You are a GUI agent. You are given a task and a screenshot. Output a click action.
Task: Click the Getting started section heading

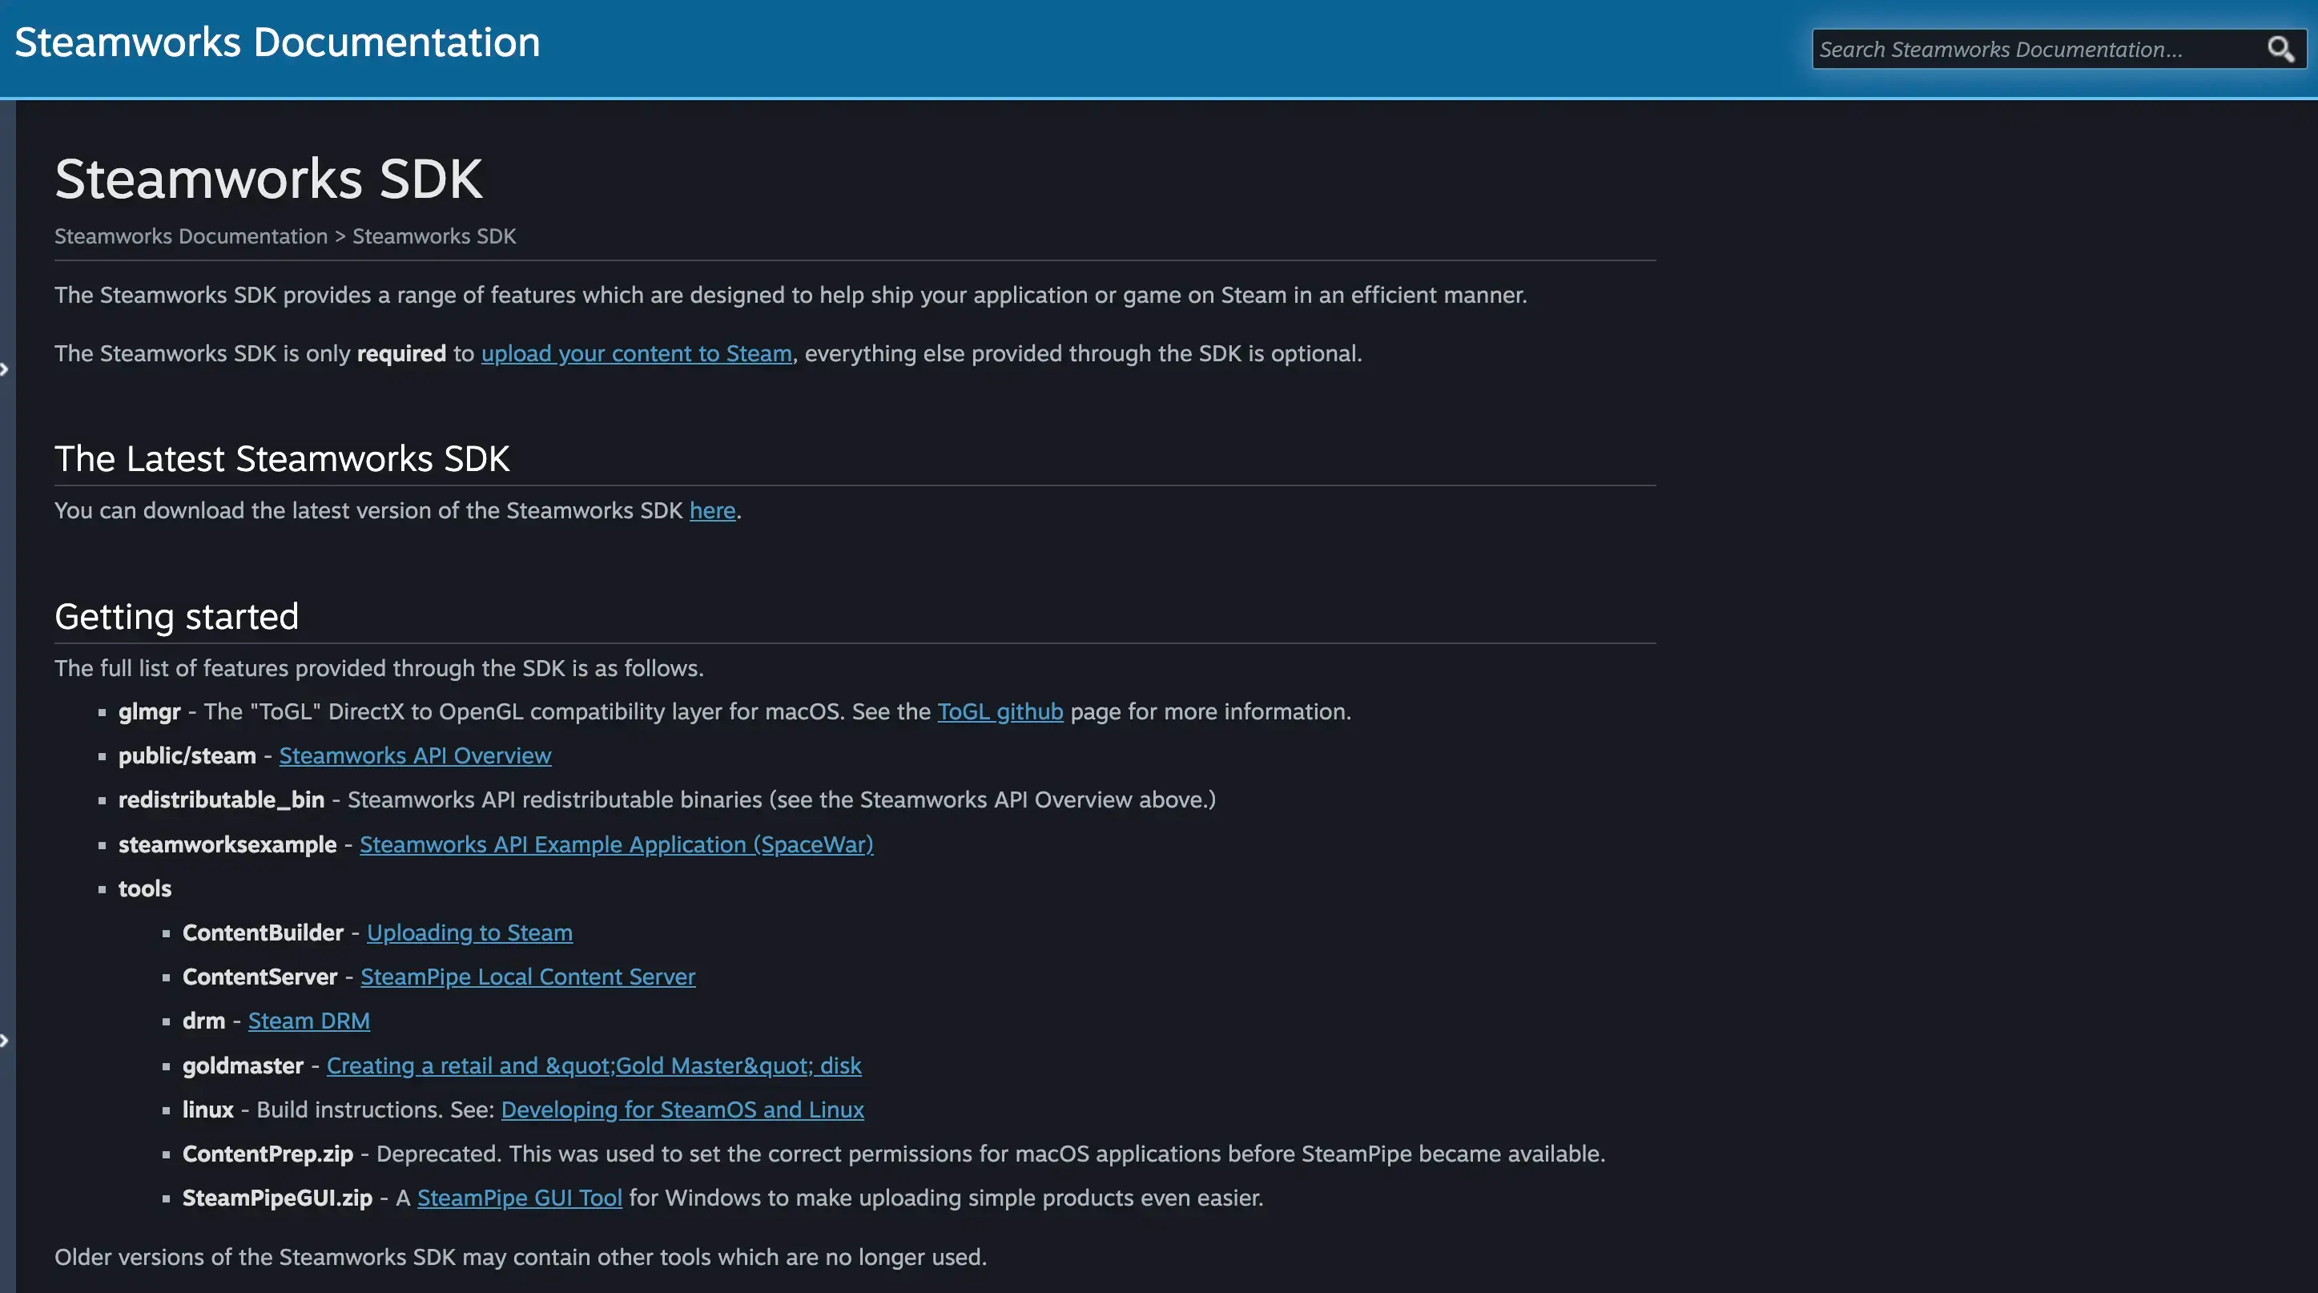tap(176, 616)
